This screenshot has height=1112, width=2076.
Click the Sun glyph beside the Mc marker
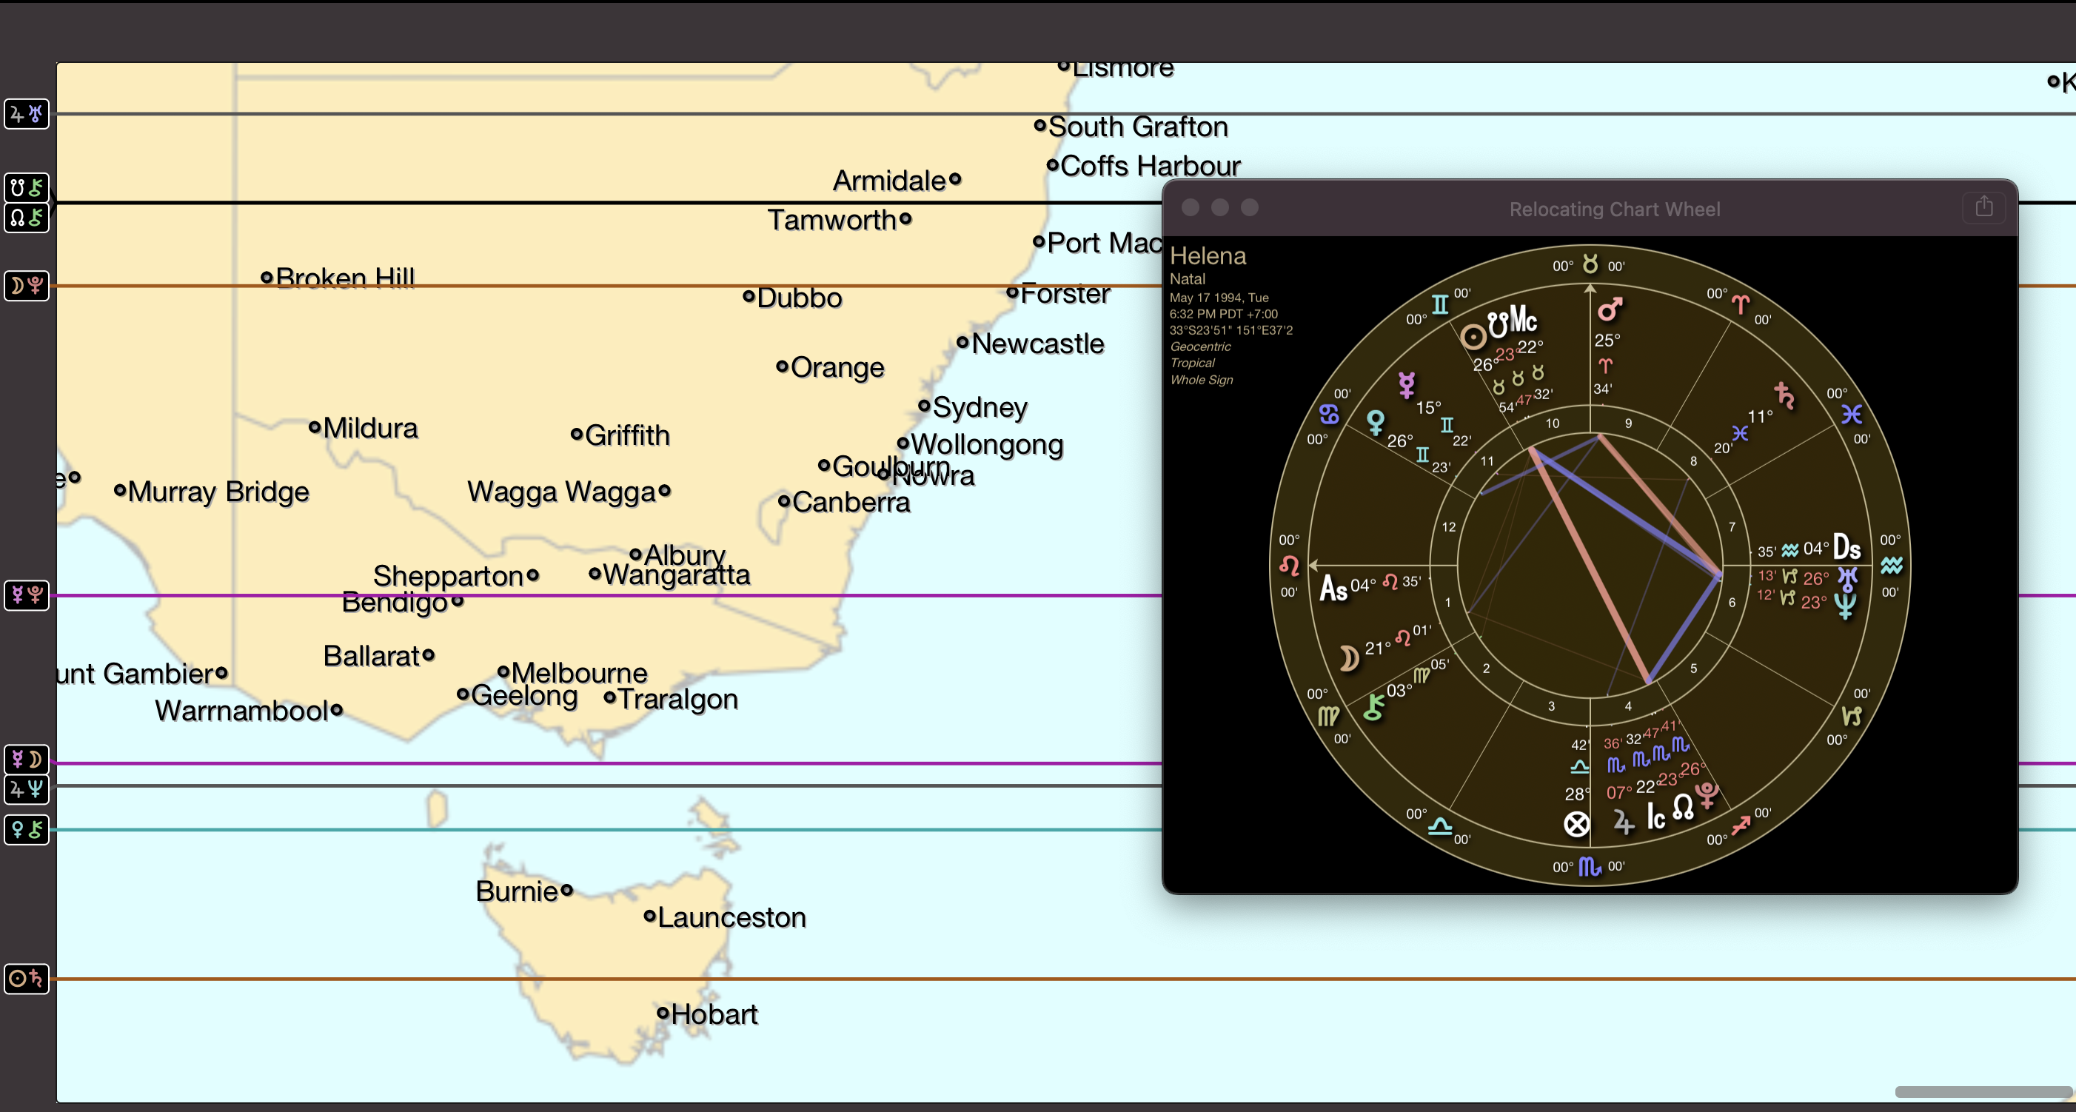click(1473, 337)
